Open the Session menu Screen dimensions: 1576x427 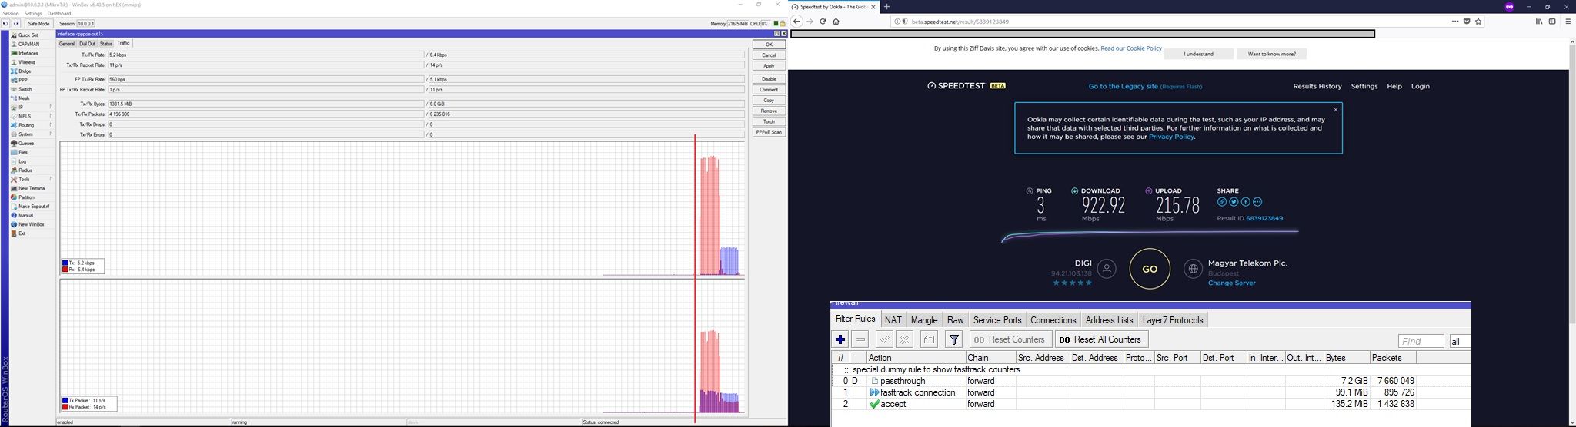coord(11,13)
